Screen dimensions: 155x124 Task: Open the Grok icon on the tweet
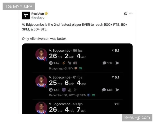[x=126, y=13]
